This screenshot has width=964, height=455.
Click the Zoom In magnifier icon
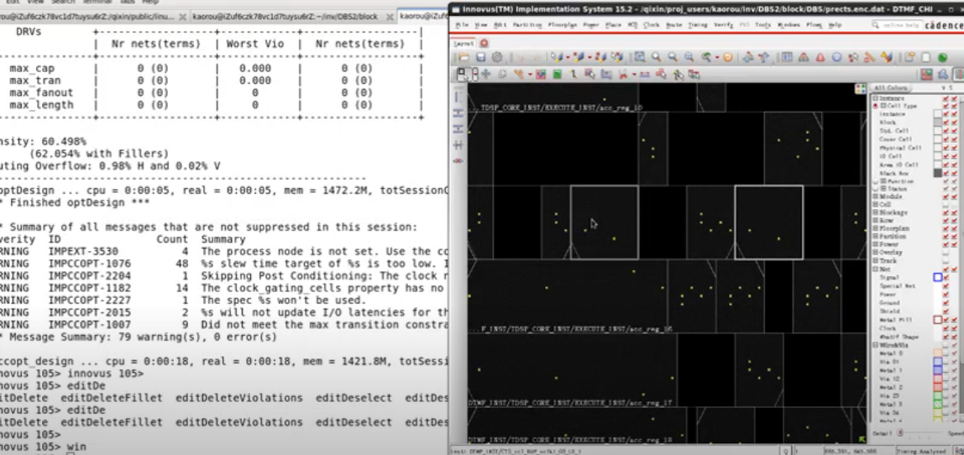pyautogui.click(x=656, y=57)
